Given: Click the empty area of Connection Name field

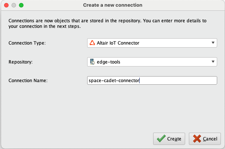Looking at the screenshot, I should [179, 80].
